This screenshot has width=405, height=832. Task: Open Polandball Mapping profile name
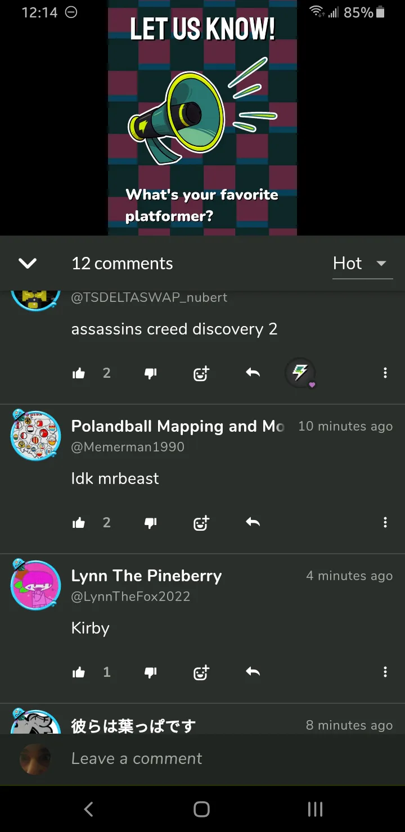pos(178,427)
